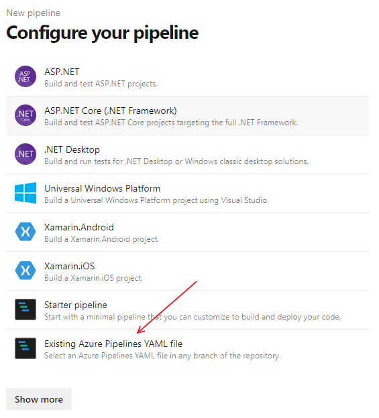Select Existing Azure Pipelines YAML file

[x=113, y=344]
